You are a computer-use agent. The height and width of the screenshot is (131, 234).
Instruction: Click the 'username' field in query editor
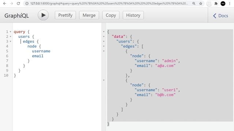click(x=41, y=51)
